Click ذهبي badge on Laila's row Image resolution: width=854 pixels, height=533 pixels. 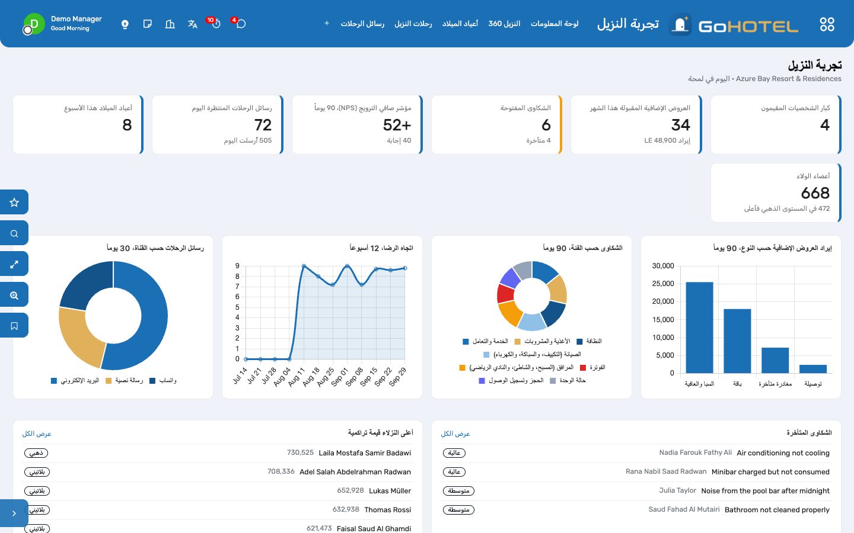[36, 453]
